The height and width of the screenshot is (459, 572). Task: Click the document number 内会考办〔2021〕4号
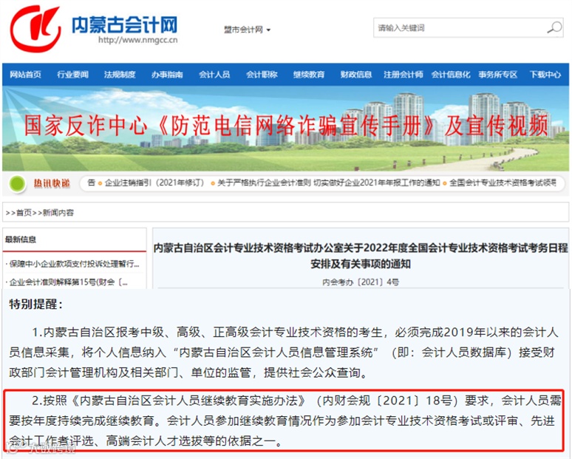[x=361, y=282]
